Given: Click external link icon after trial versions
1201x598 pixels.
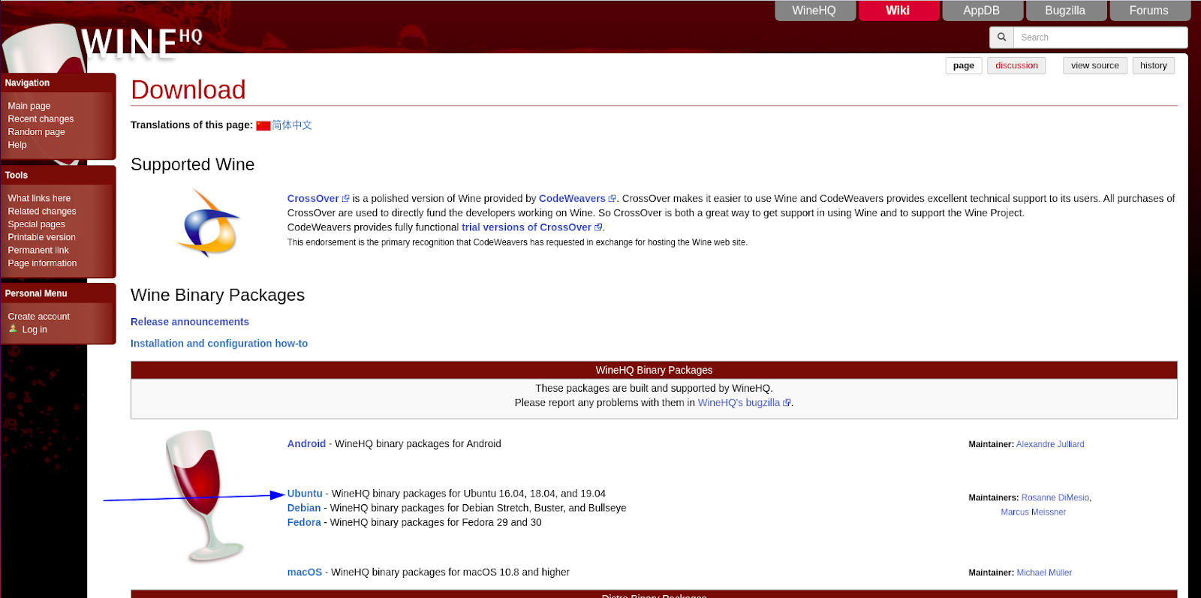Looking at the screenshot, I should [598, 227].
